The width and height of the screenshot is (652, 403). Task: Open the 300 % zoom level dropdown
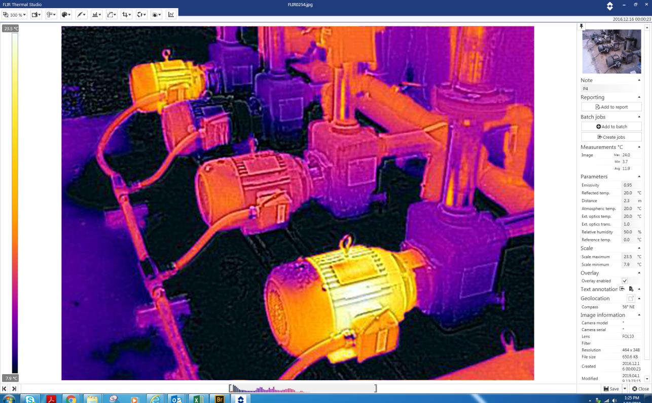(x=14, y=15)
